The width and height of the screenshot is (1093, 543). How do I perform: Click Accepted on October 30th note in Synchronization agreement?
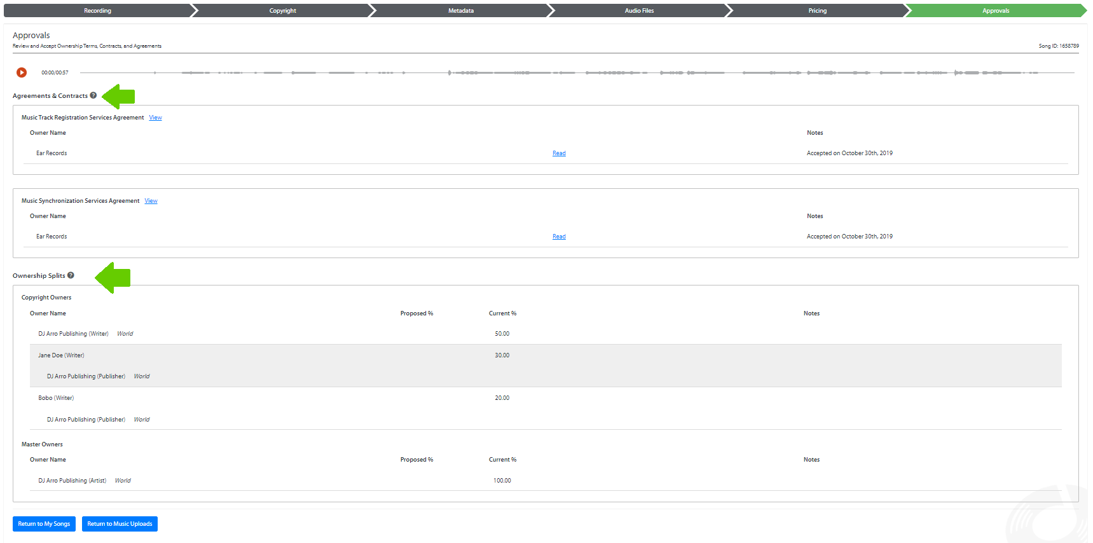click(x=849, y=237)
